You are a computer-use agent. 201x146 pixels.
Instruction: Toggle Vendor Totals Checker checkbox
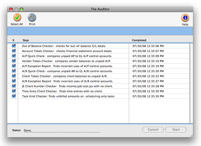point(14,61)
